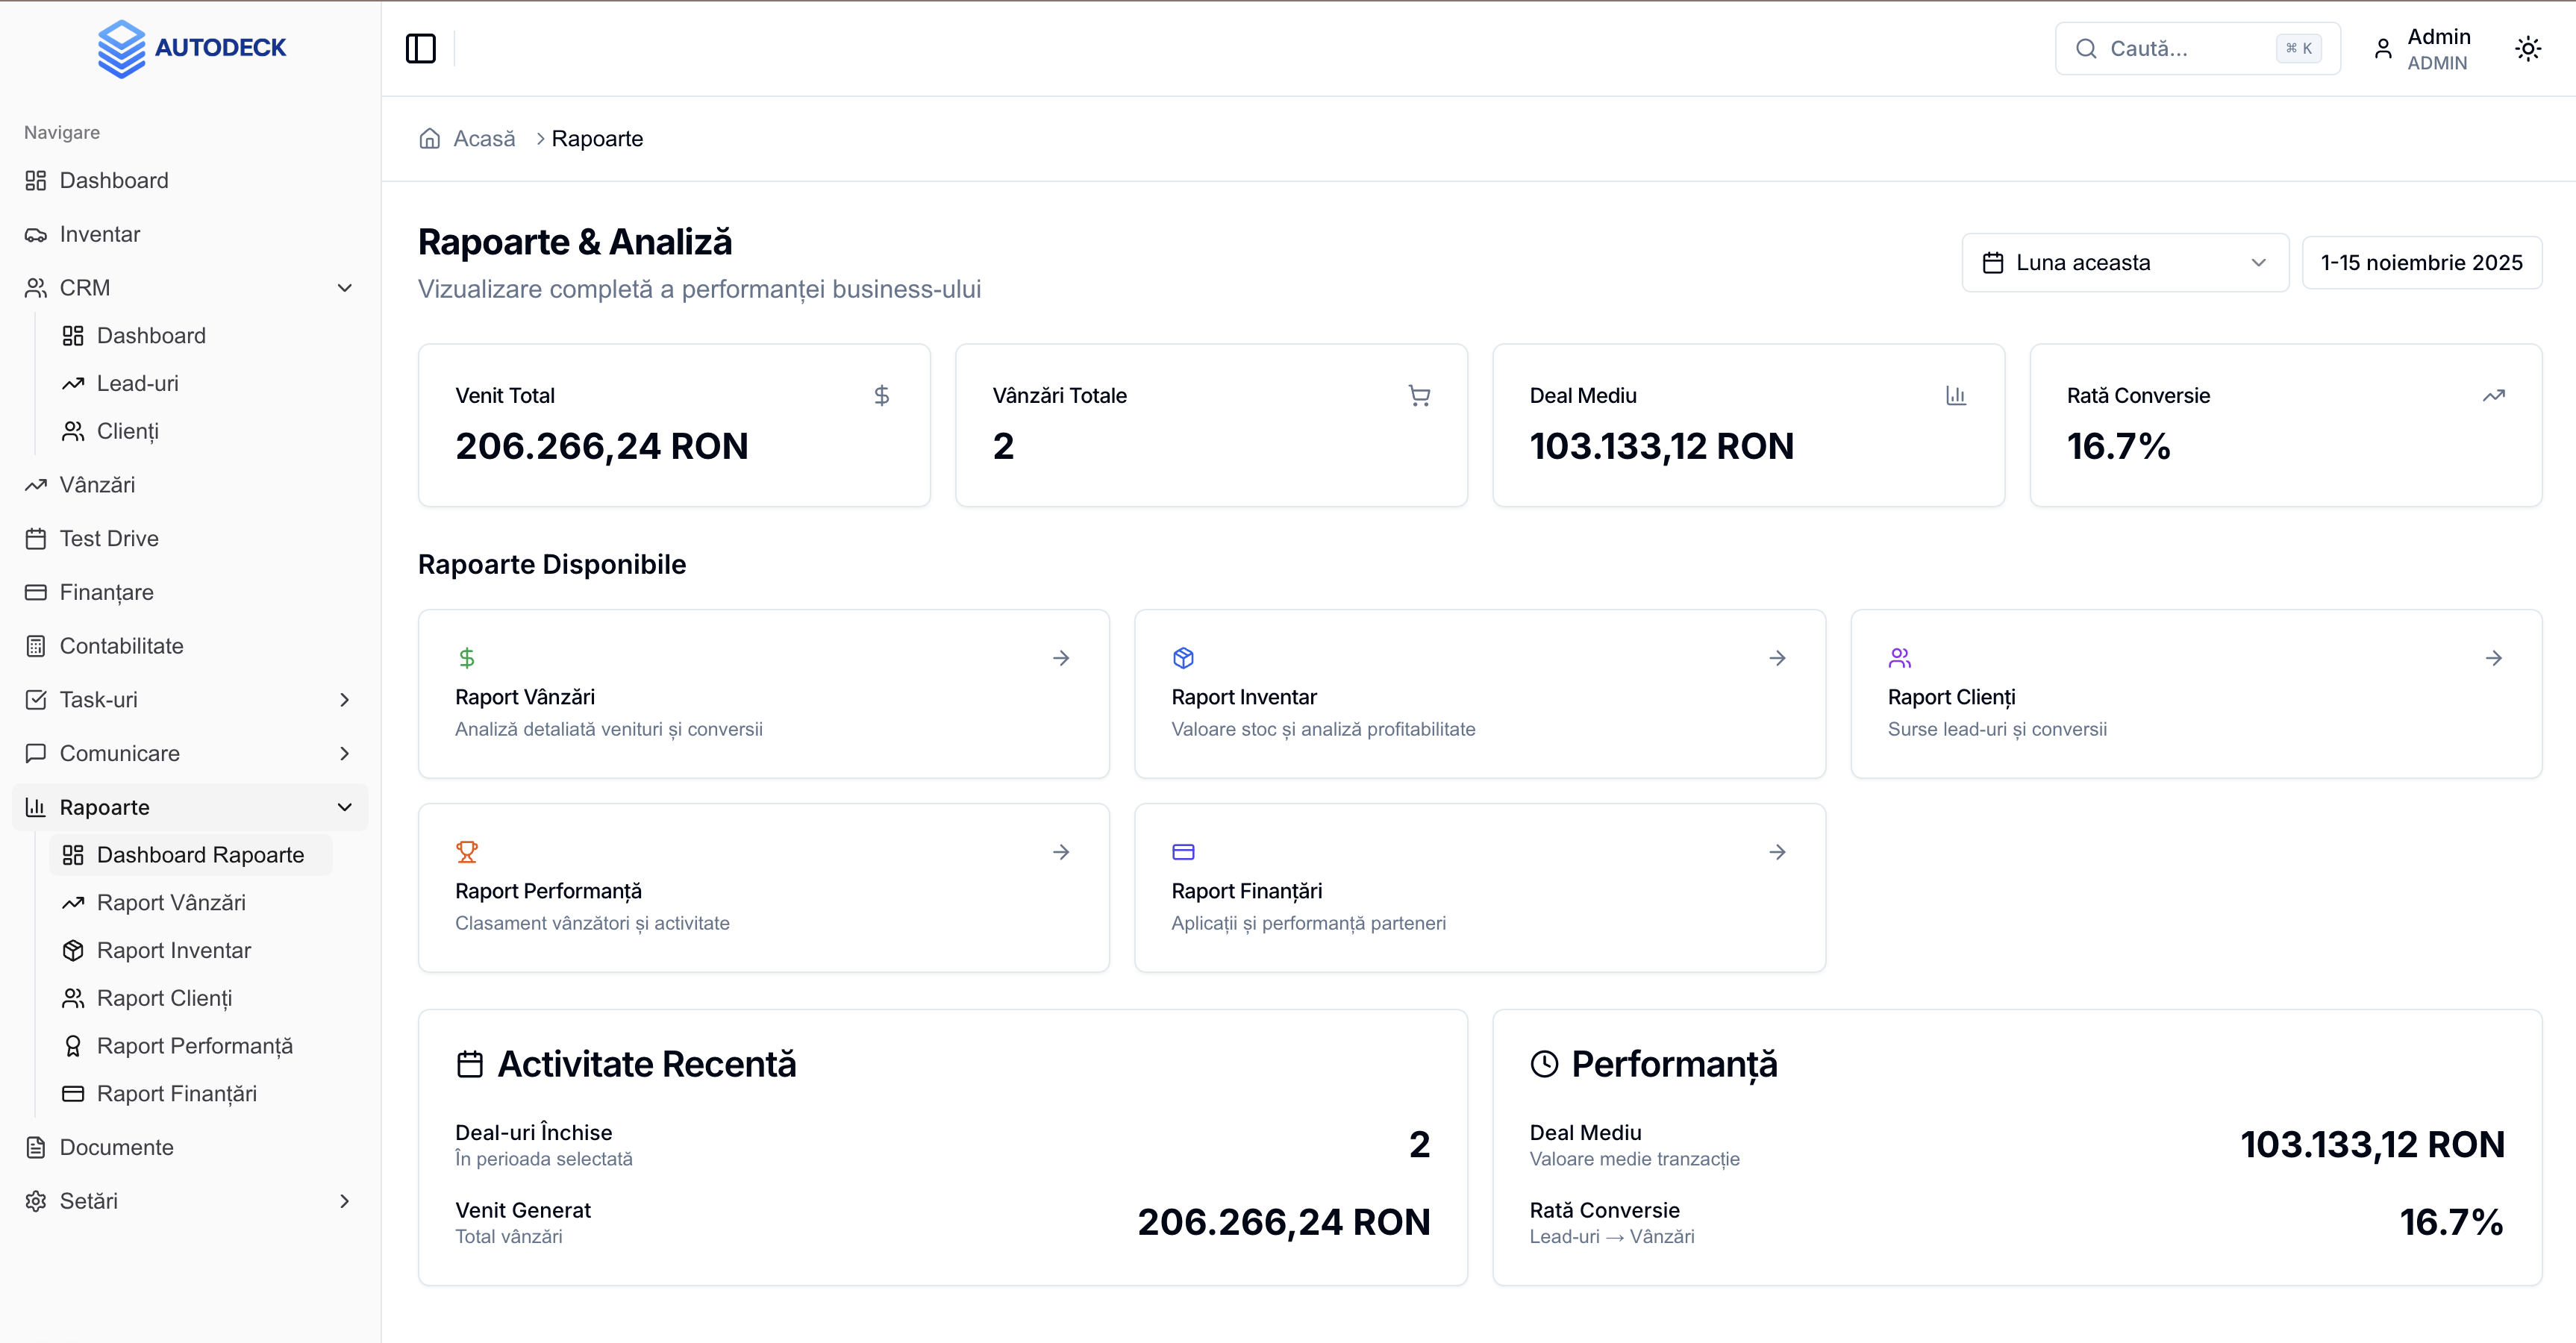Click the AutoDeck logo
Screen dimensions: 2576x1343
[x=191, y=48]
